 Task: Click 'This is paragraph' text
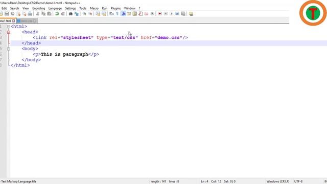point(64,54)
